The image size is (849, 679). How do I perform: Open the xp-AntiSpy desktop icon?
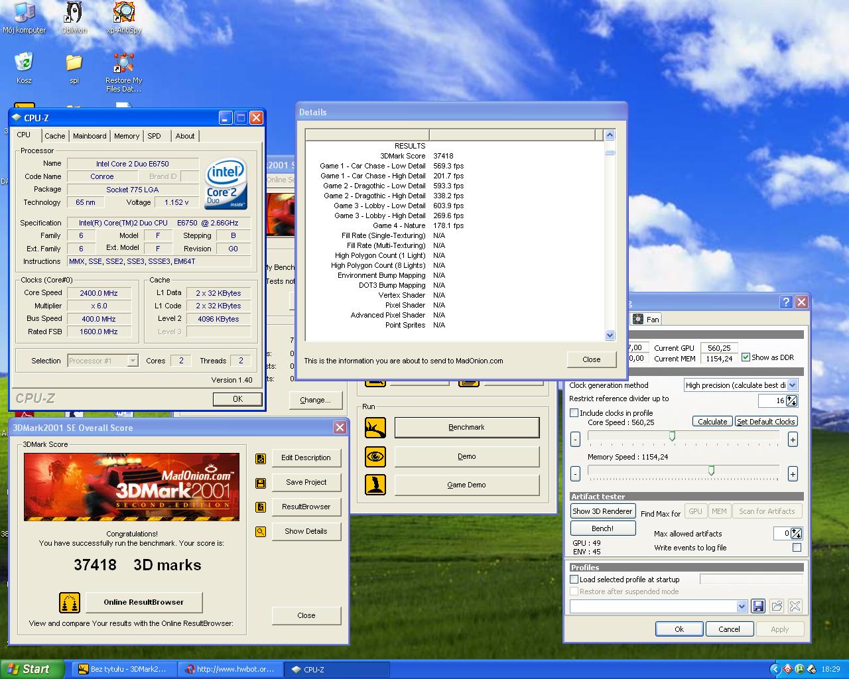coord(124,18)
